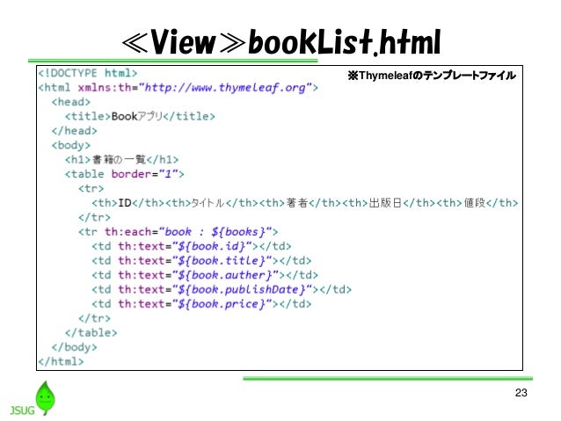Click the '${book.price}' td line
Image resolution: width=561 pixels, height=421 pixels.
[201, 304]
